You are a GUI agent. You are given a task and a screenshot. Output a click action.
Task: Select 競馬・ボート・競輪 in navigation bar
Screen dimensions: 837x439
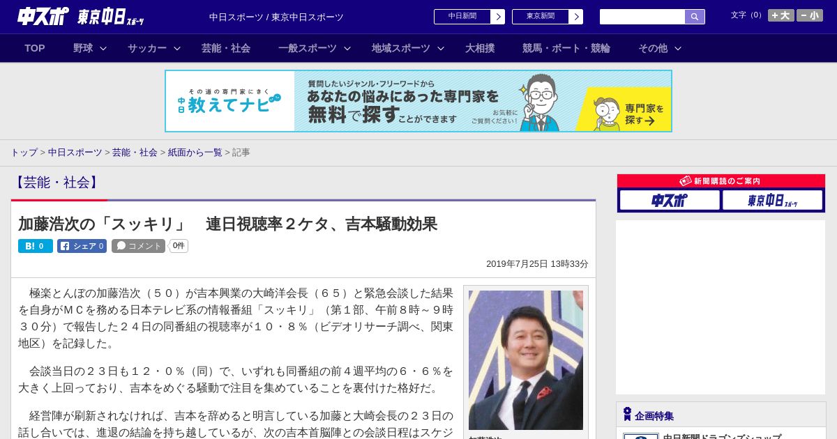point(566,48)
